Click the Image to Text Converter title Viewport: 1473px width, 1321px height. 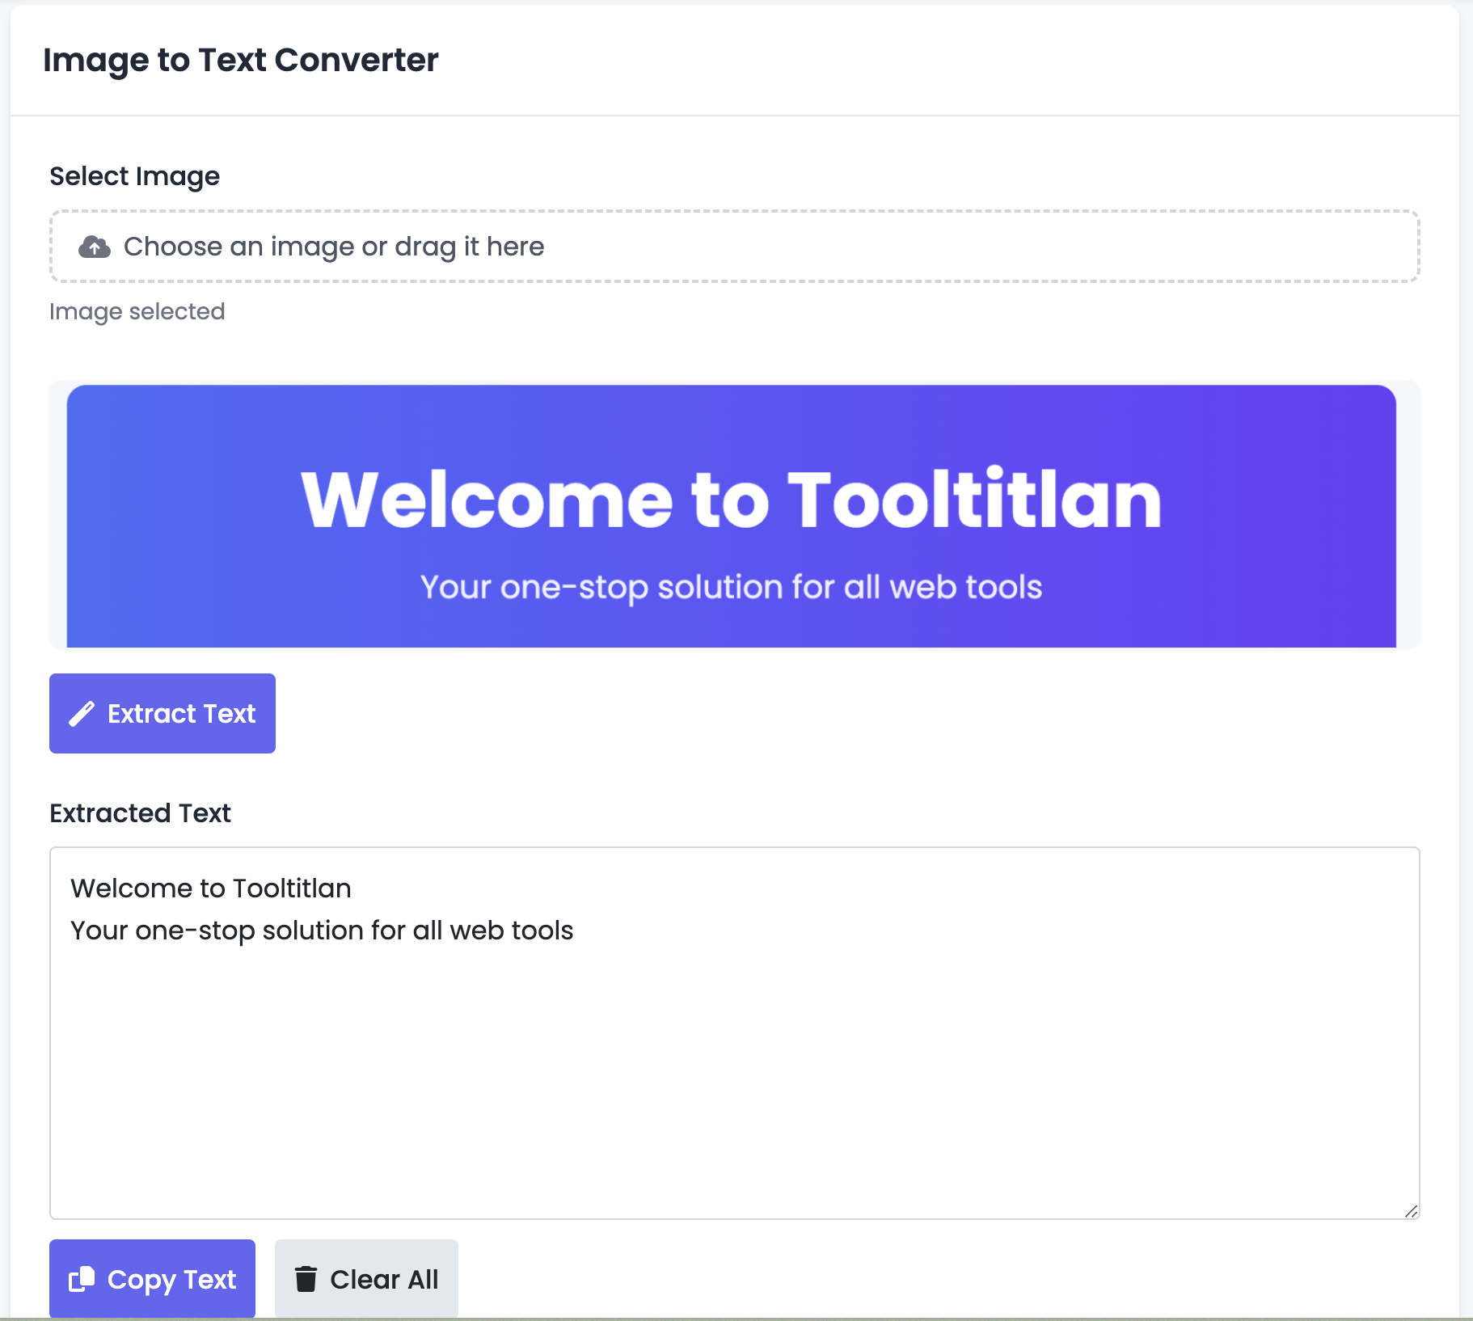(240, 60)
